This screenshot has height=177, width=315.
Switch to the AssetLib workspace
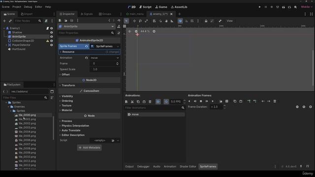click(179, 7)
